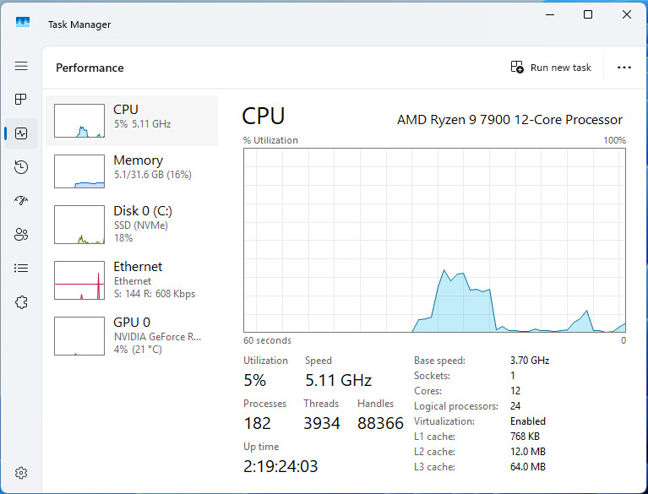Click the L2 cache 12.0 MB value

point(528,452)
